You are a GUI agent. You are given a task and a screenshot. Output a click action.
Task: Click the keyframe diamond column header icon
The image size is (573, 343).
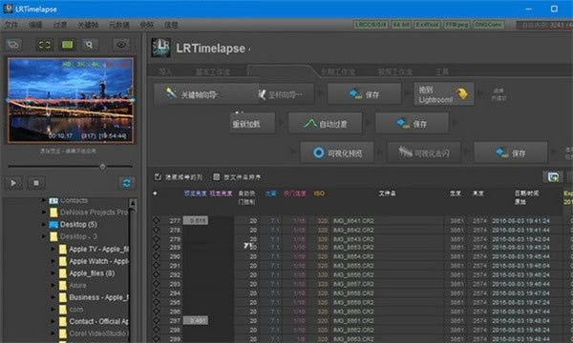click(x=155, y=193)
